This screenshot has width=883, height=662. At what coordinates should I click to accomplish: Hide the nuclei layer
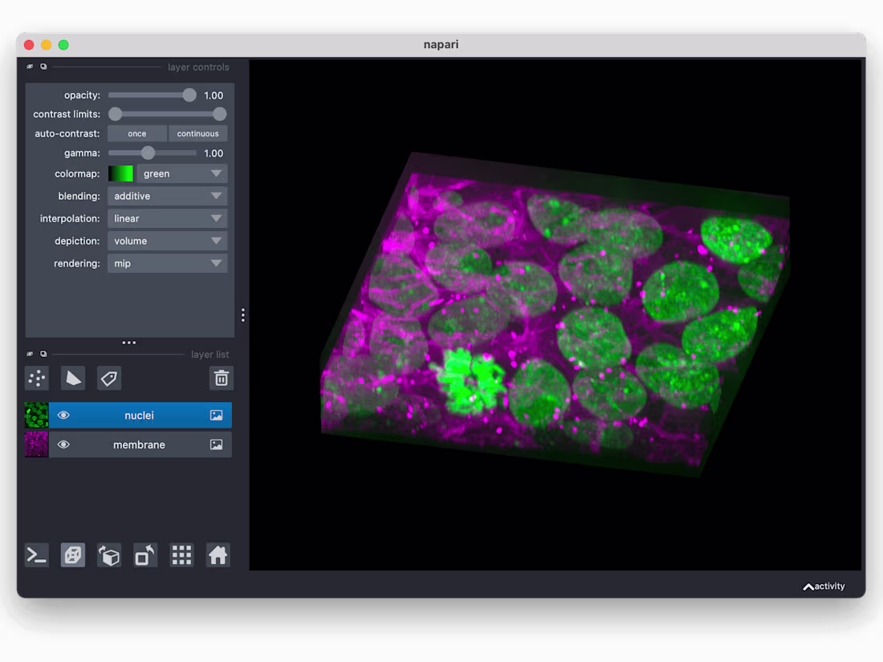tap(63, 415)
